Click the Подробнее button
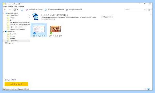 [x=107, y=17]
